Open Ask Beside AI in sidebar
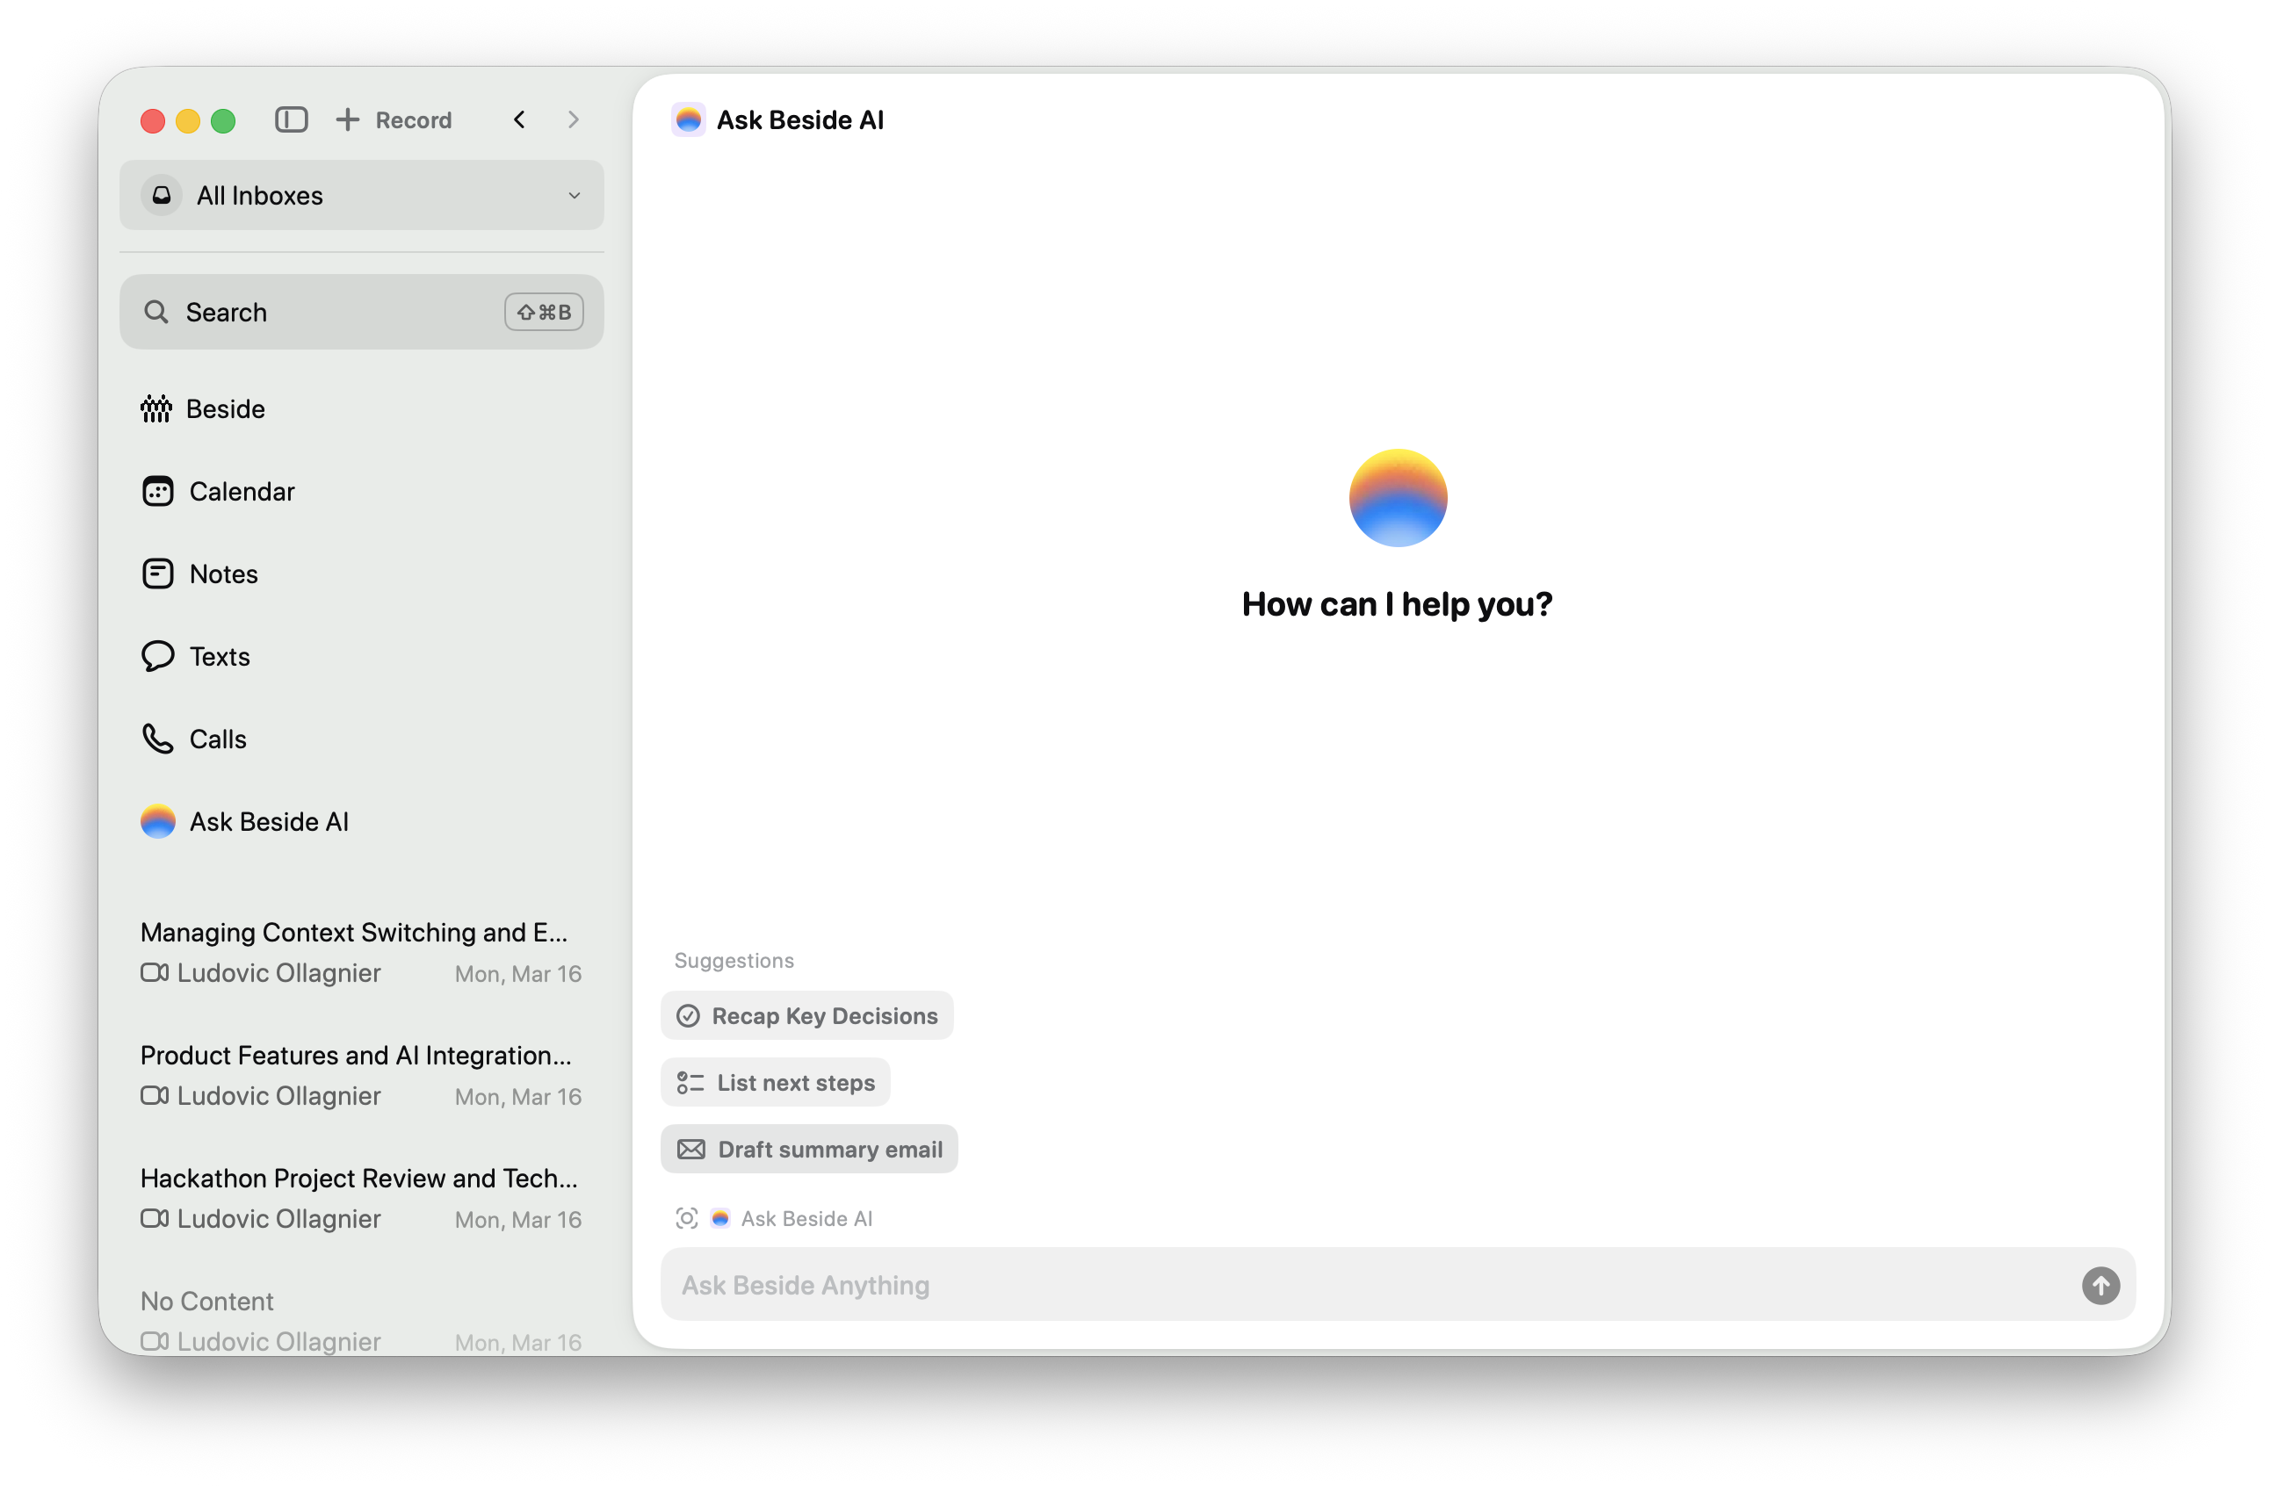Screen dimensions: 2270x1486 coord(361,821)
